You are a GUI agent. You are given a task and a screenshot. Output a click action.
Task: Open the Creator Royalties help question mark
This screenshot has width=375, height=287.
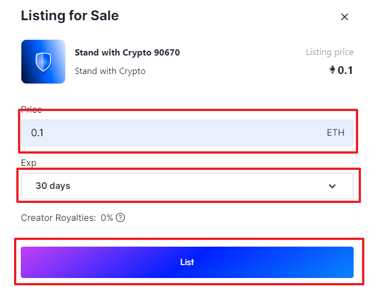point(120,217)
